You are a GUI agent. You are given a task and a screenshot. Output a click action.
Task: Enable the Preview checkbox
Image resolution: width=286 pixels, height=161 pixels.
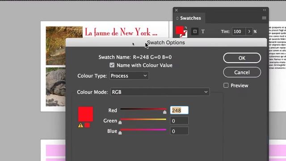tap(226, 85)
